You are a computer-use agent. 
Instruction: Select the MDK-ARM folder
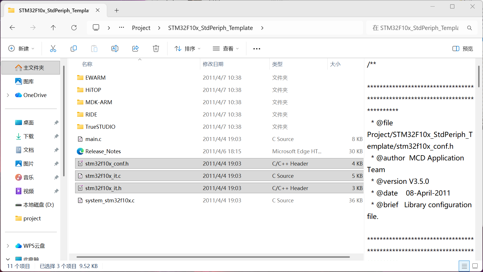pos(219,102)
